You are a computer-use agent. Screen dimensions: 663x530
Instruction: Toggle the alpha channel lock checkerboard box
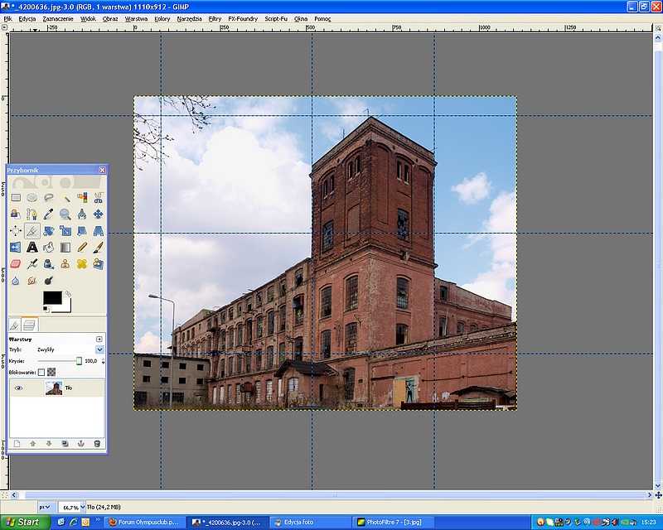pyautogui.click(x=51, y=372)
